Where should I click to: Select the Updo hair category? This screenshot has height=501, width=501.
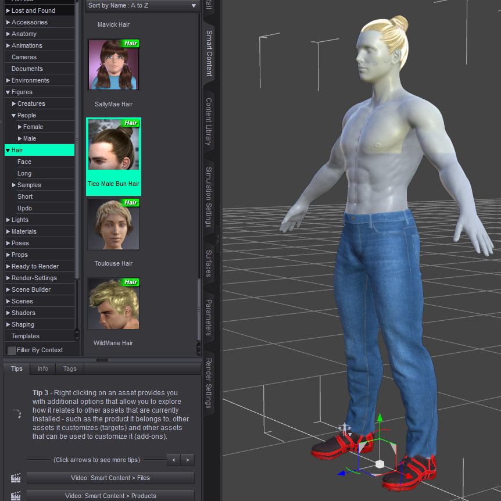coord(24,208)
